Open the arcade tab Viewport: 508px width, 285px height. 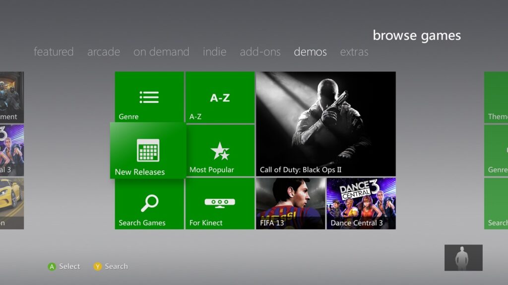coord(104,51)
